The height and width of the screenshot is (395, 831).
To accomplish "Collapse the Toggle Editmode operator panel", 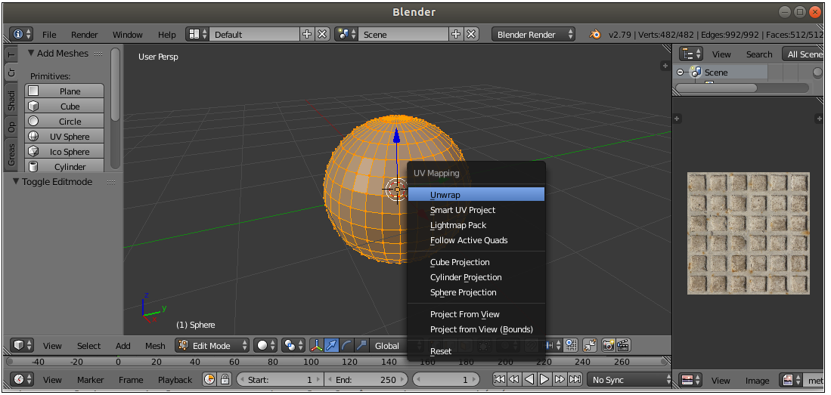I will pyautogui.click(x=16, y=181).
